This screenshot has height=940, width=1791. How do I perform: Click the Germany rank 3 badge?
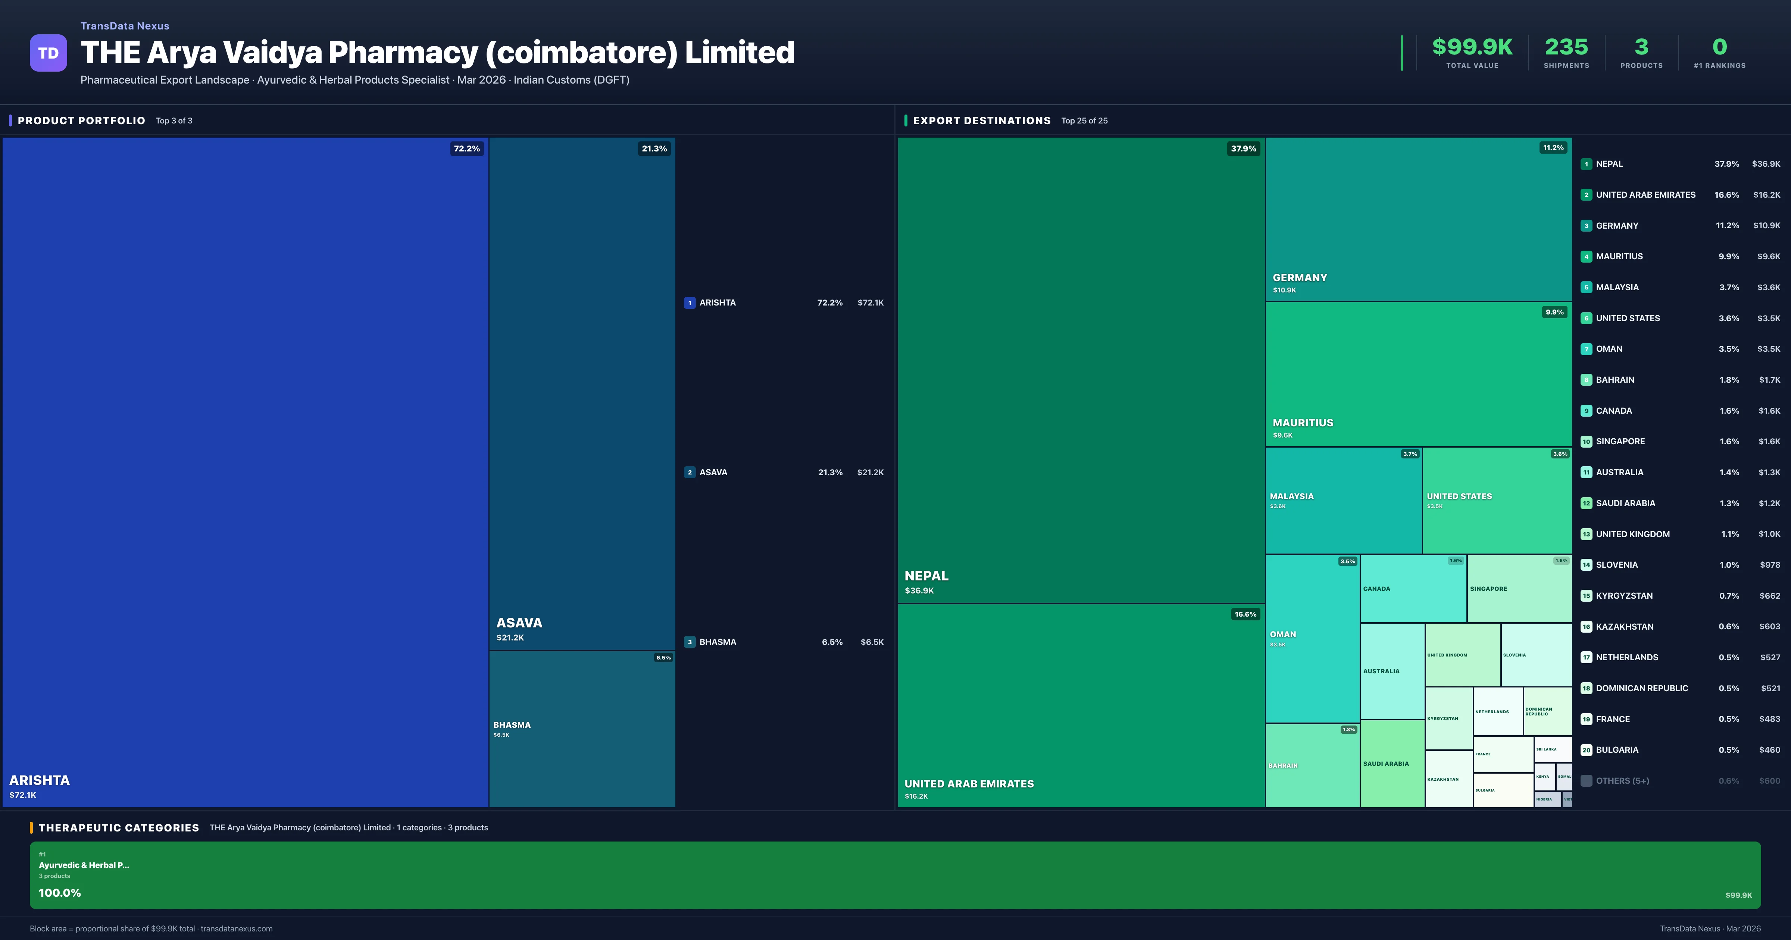(1586, 226)
